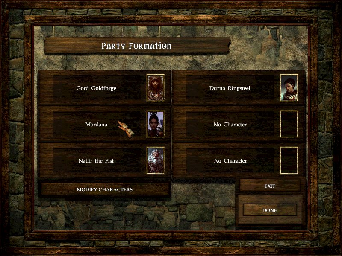
Task: Click the Exit button
Action: point(270,186)
